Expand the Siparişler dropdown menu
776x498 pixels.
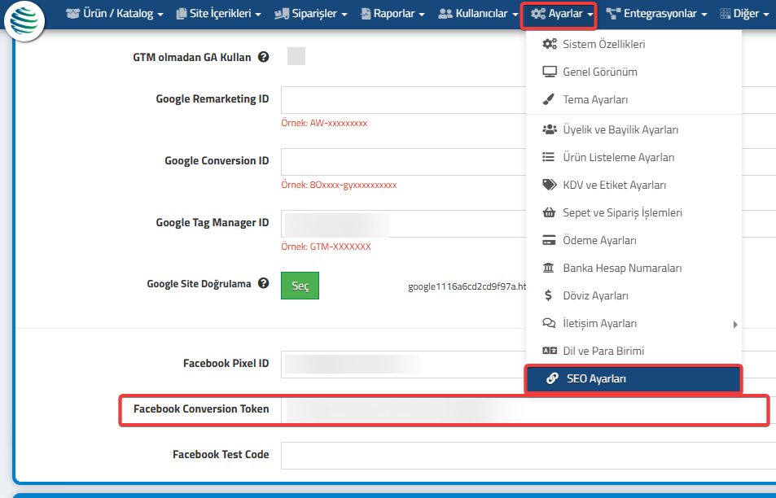(311, 14)
